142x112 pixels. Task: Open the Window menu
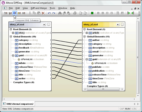tap(62, 8)
